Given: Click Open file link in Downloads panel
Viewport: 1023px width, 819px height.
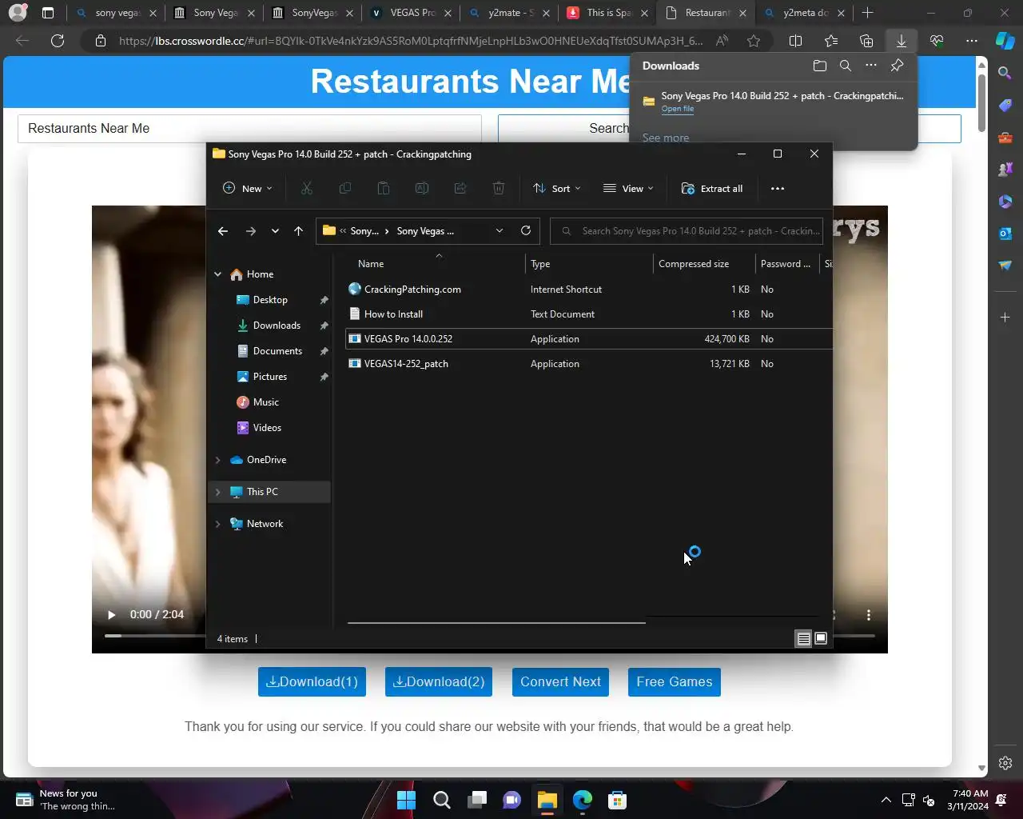Looking at the screenshot, I should (678, 109).
